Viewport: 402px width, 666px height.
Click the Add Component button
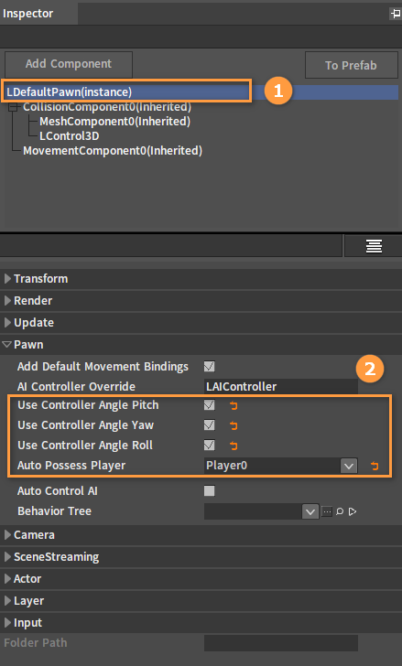pyautogui.click(x=69, y=64)
